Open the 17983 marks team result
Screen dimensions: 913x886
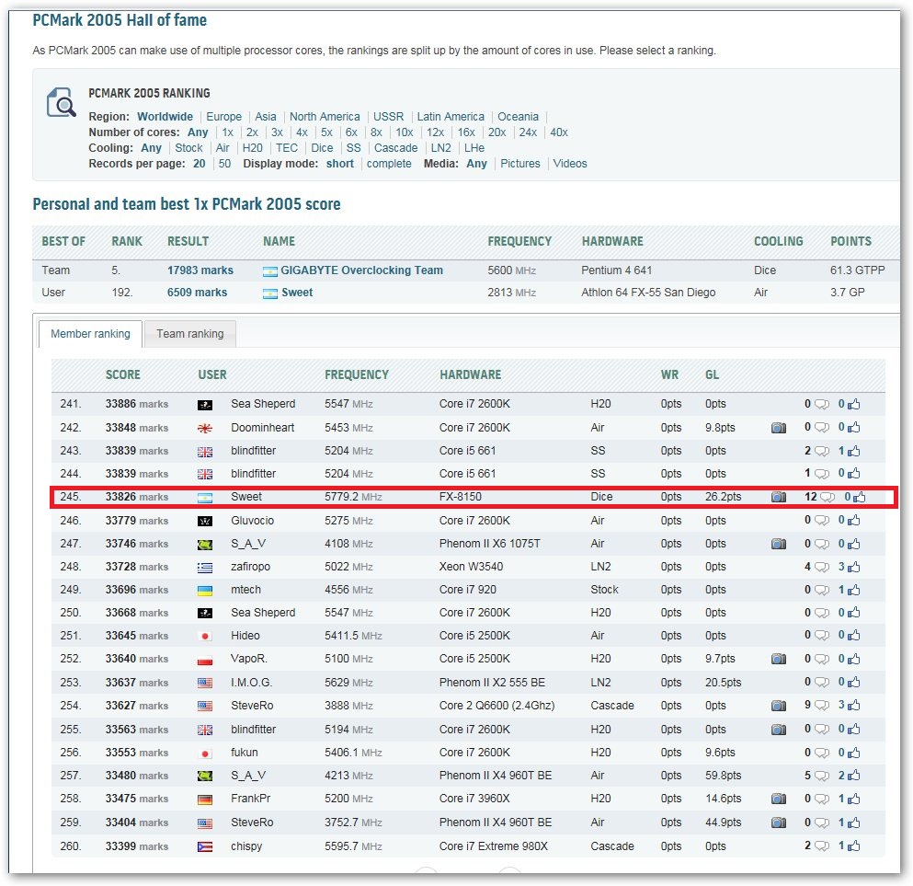(200, 270)
